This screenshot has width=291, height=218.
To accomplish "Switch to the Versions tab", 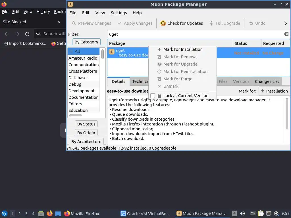I will pos(241,81).
